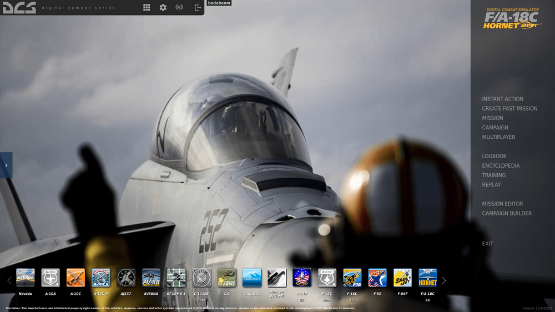The image size is (555, 312).
Task: Click the logout exit icon in top bar
Action: point(198,8)
